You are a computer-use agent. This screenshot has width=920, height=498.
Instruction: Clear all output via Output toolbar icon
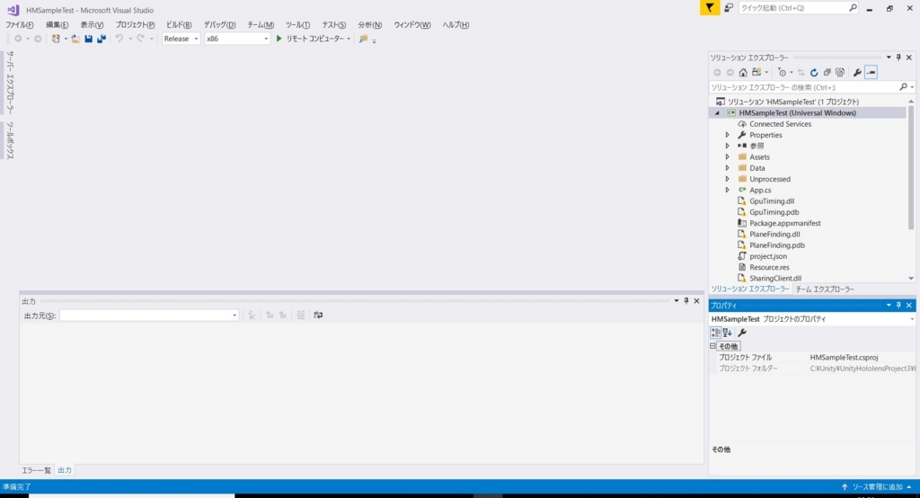[300, 316]
